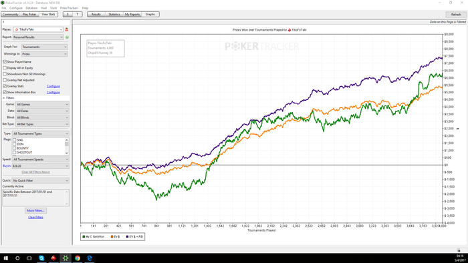Open Task View on the taskbar
This screenshot has width=468, height=263.
29,258
